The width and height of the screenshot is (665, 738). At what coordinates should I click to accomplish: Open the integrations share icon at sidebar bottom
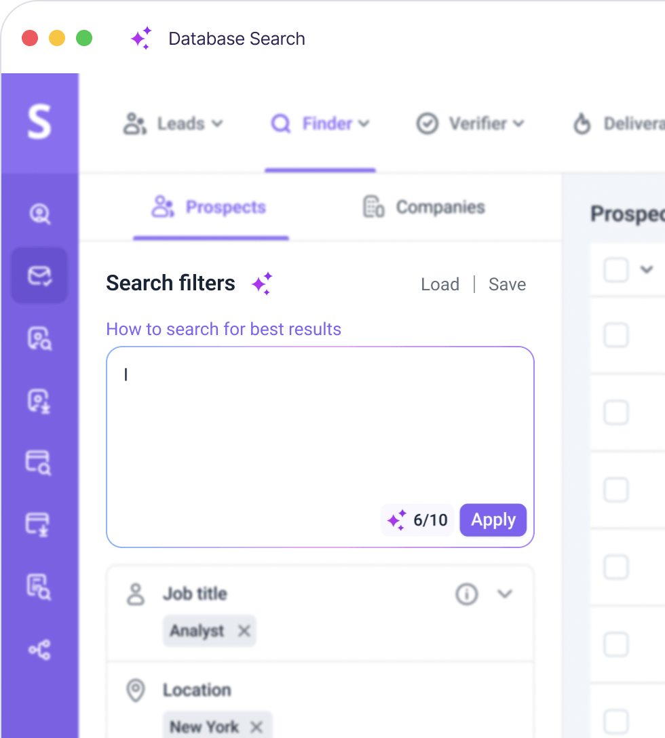[x=41, y=650]
